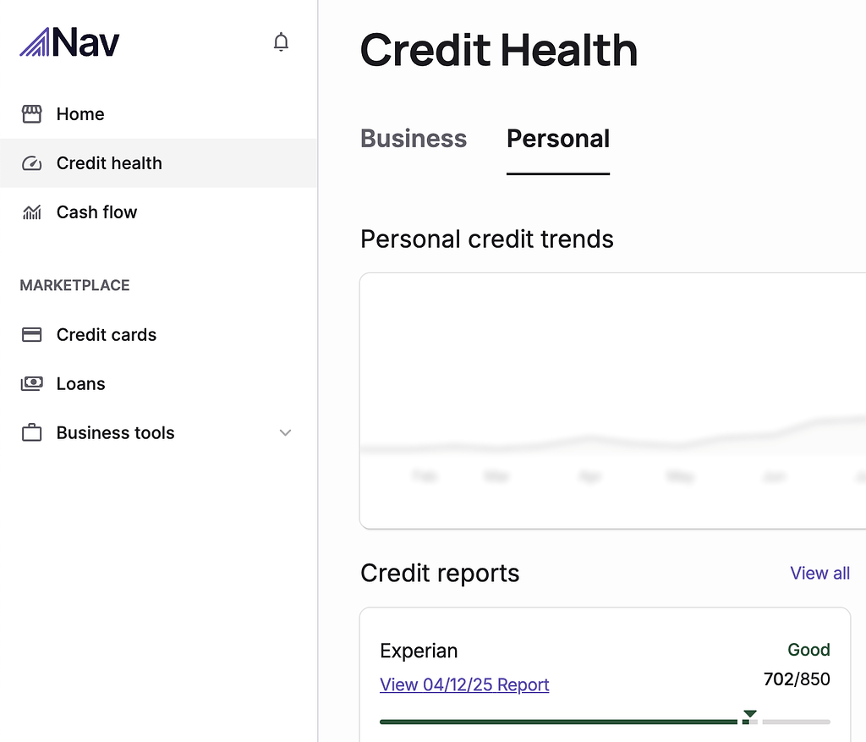Click the Home storefront icon

pos(31,114)
